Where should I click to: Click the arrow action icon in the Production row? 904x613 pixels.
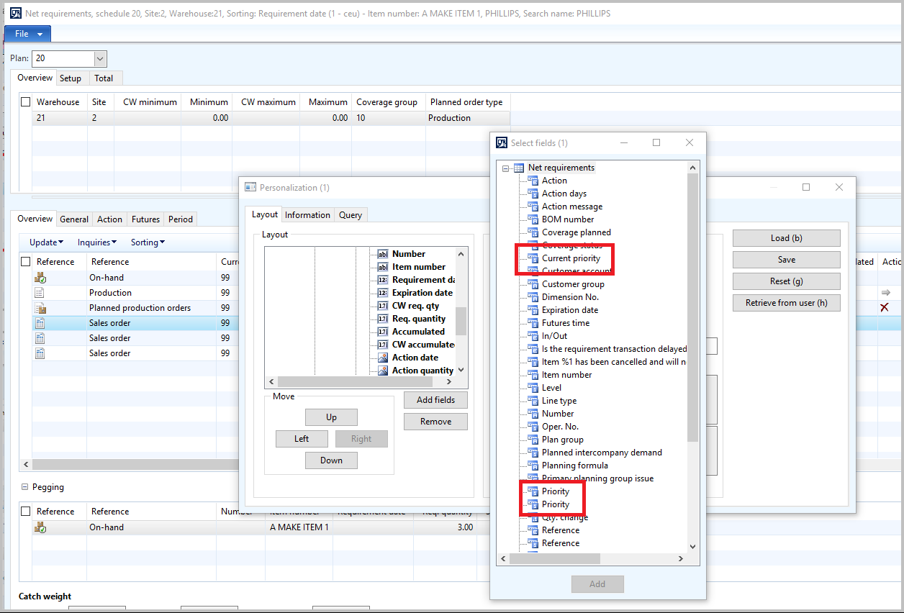click(885, 293)
